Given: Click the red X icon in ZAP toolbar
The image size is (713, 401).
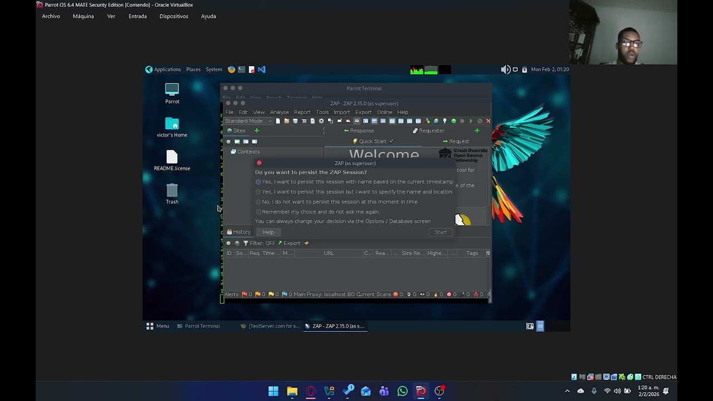Looking at the screenshot, I should 488,121.
